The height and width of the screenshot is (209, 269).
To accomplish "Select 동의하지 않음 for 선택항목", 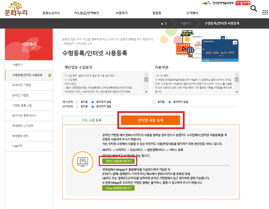I will point(93,107).
